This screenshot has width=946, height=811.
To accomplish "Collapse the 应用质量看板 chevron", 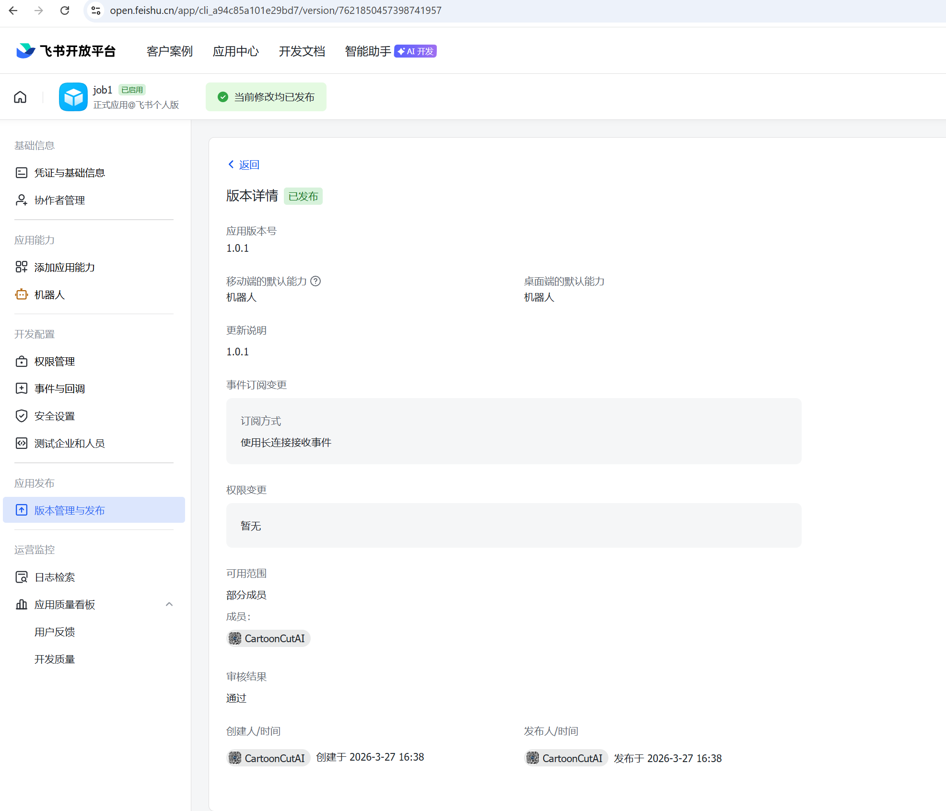I will (169, 604).
